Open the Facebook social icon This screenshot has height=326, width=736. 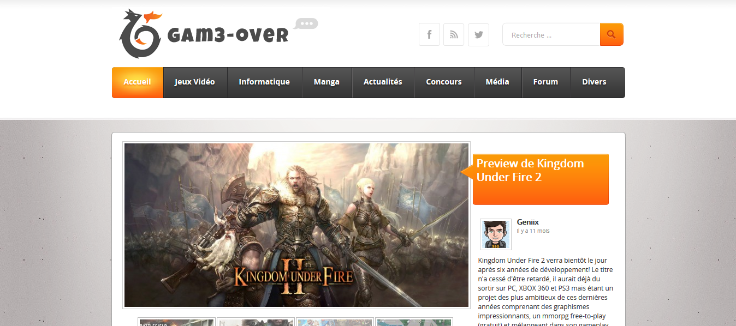tap(429, 35)
